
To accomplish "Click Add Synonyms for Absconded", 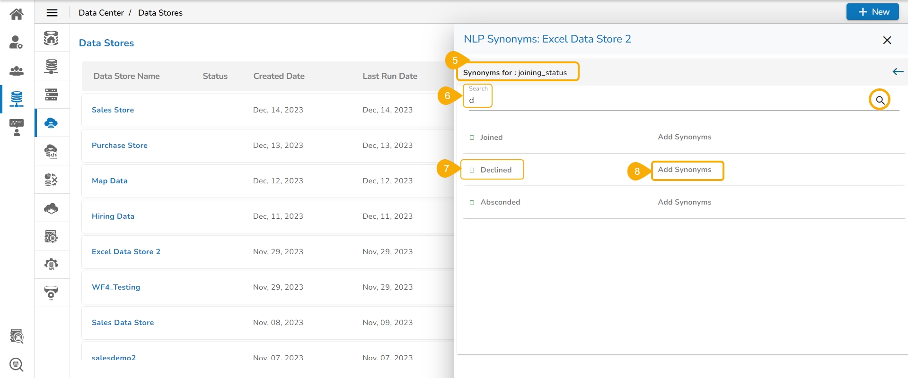I will pyautogui.click(x=684, y=202).
